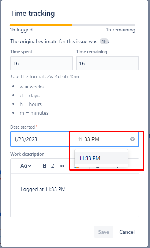Open the start time combo box
150x248 pixels.
101,139
